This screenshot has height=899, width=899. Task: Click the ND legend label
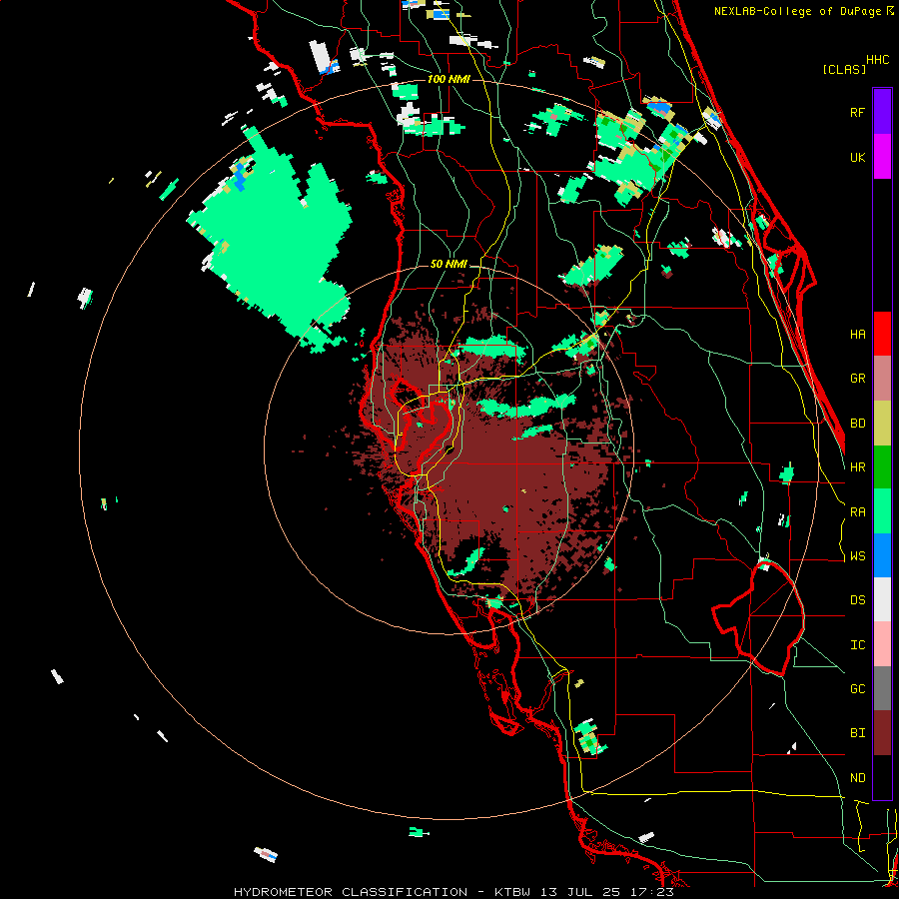857,778
